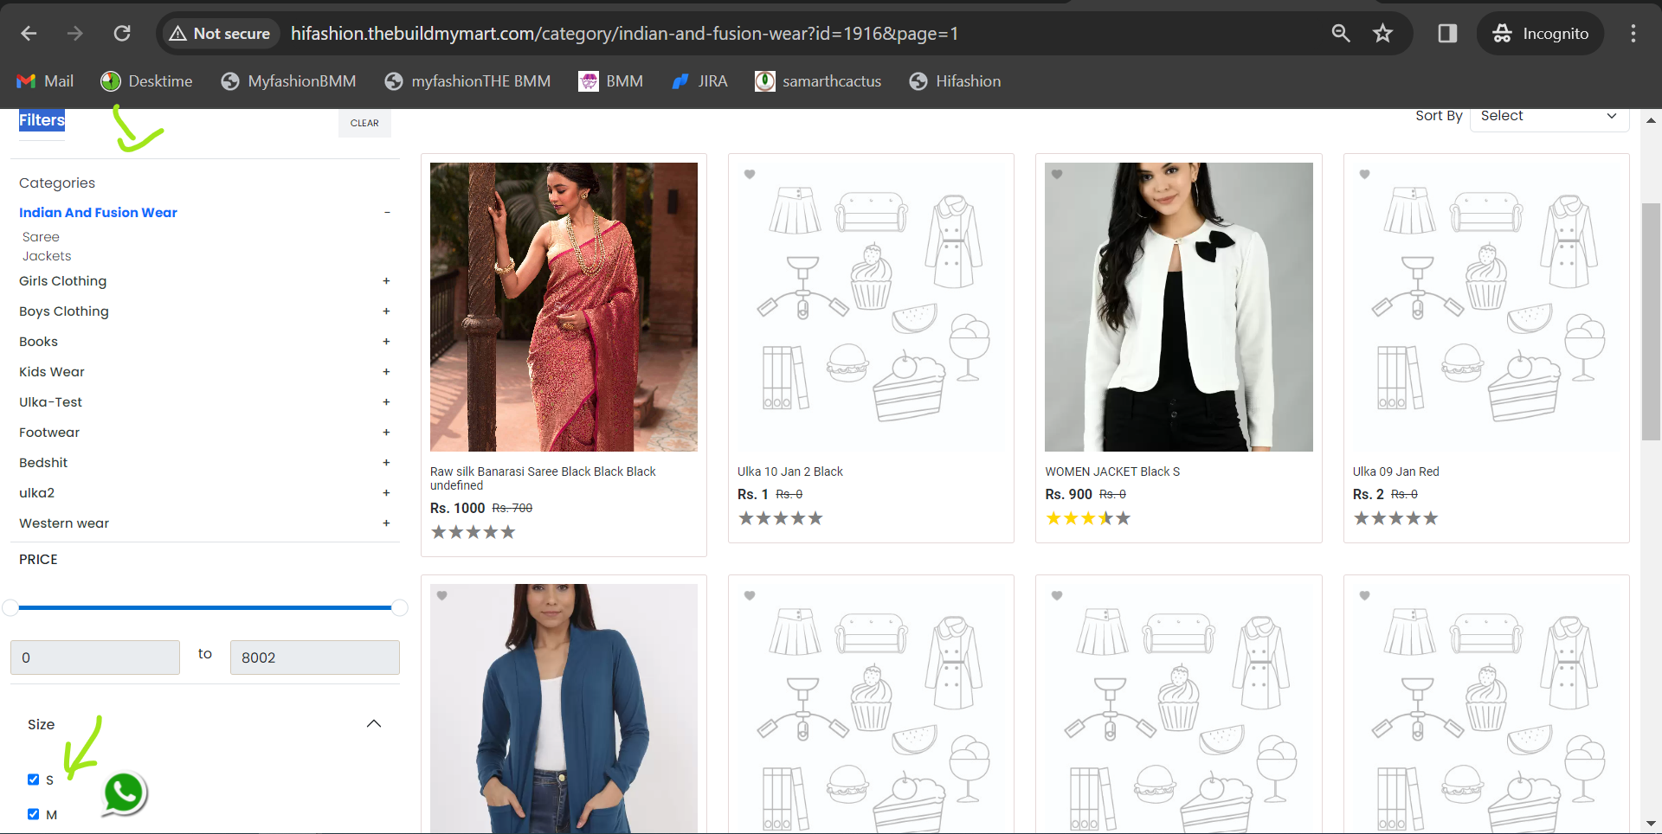Open WhatsApp chat floating icon
The width and height of the screenshot is (1662, 834).
(125, 792)
